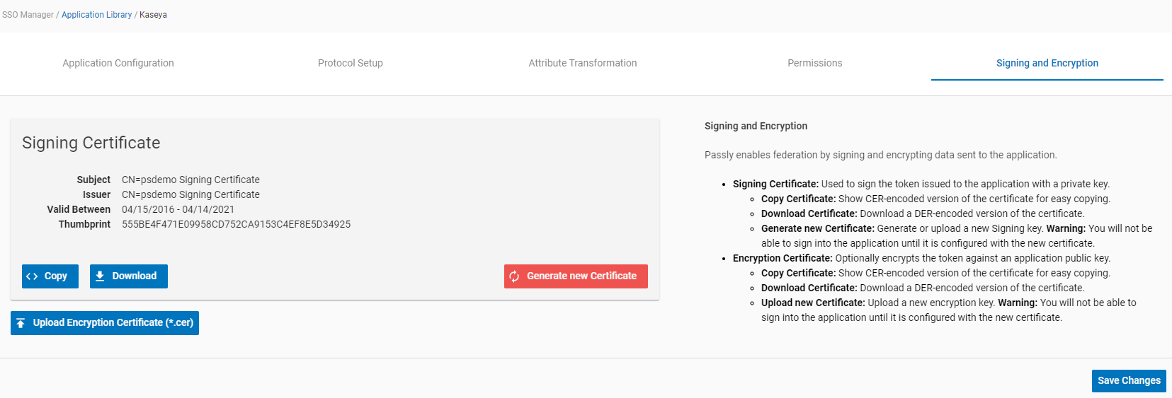Click the certificate thumbprint value
The image size is (1172, 398).
236,224
